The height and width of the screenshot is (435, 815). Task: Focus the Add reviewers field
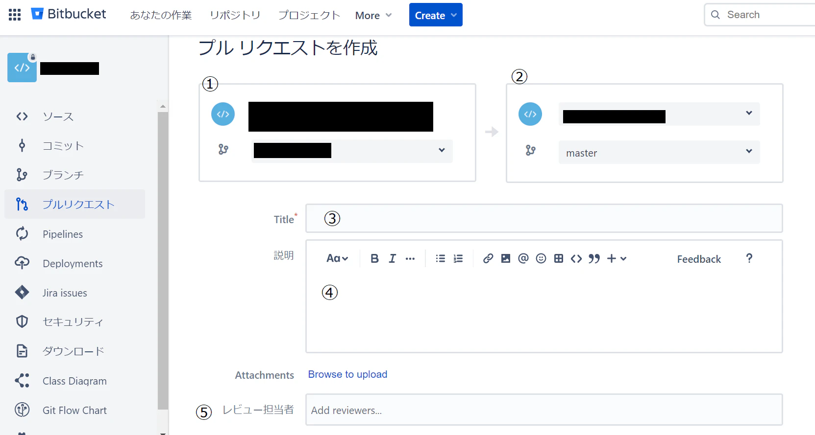point(544,410)
